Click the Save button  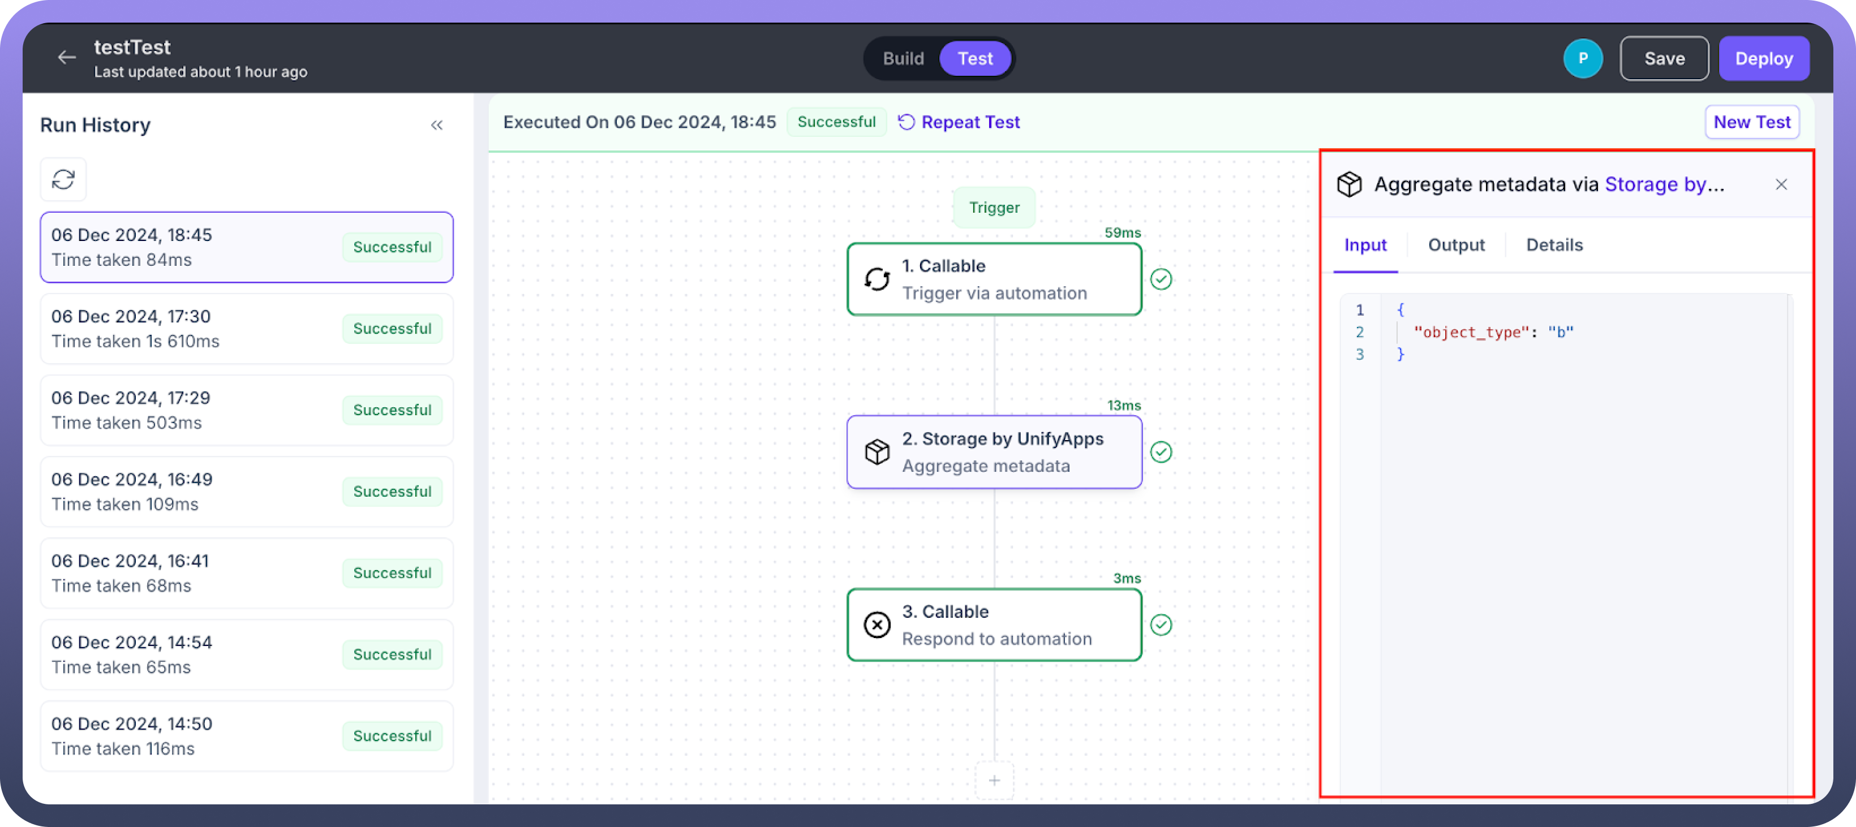[1664, 59]
